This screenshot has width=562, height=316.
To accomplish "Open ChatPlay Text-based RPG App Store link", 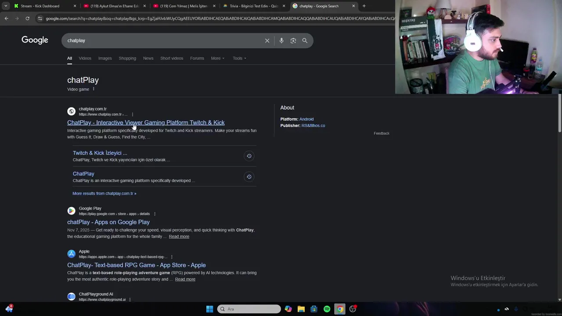I will (x=136, y=265).
